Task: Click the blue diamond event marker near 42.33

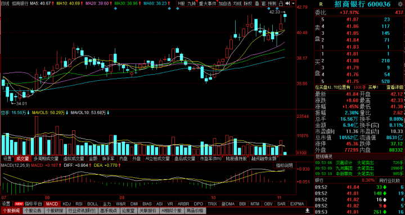Action: click(x=277, y=8)
